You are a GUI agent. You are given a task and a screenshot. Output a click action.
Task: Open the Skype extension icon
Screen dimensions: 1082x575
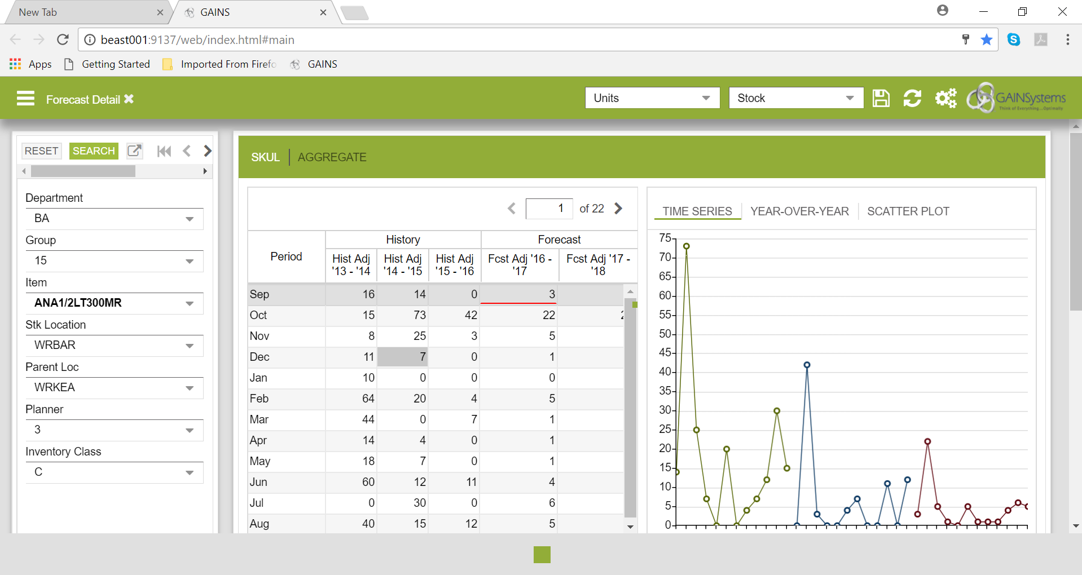(x=1014, y=39)
